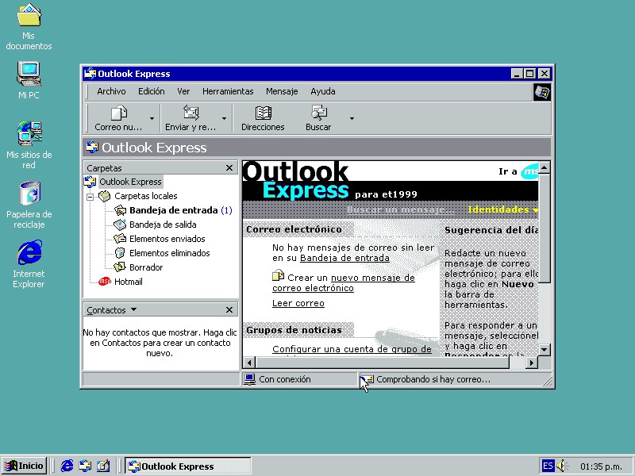Launch Outlook Express from quick launch
635x476 pixels.
point(85,466)
